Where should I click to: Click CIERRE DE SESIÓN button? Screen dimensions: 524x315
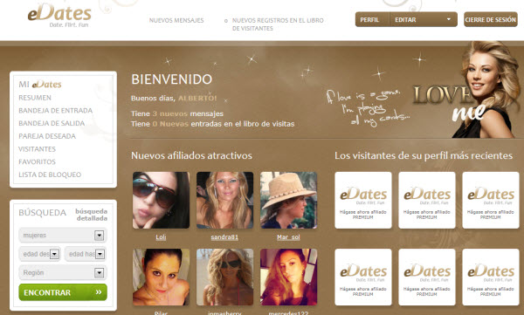(x=490, y=20)
